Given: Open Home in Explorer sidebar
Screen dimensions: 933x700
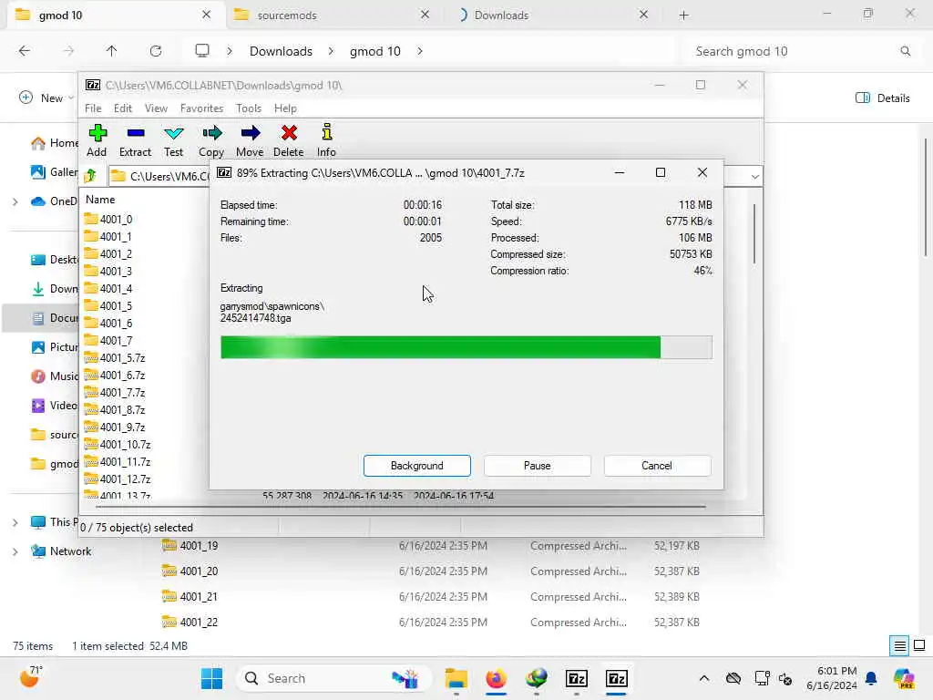Looking at the screenshot, I should 54,143.
